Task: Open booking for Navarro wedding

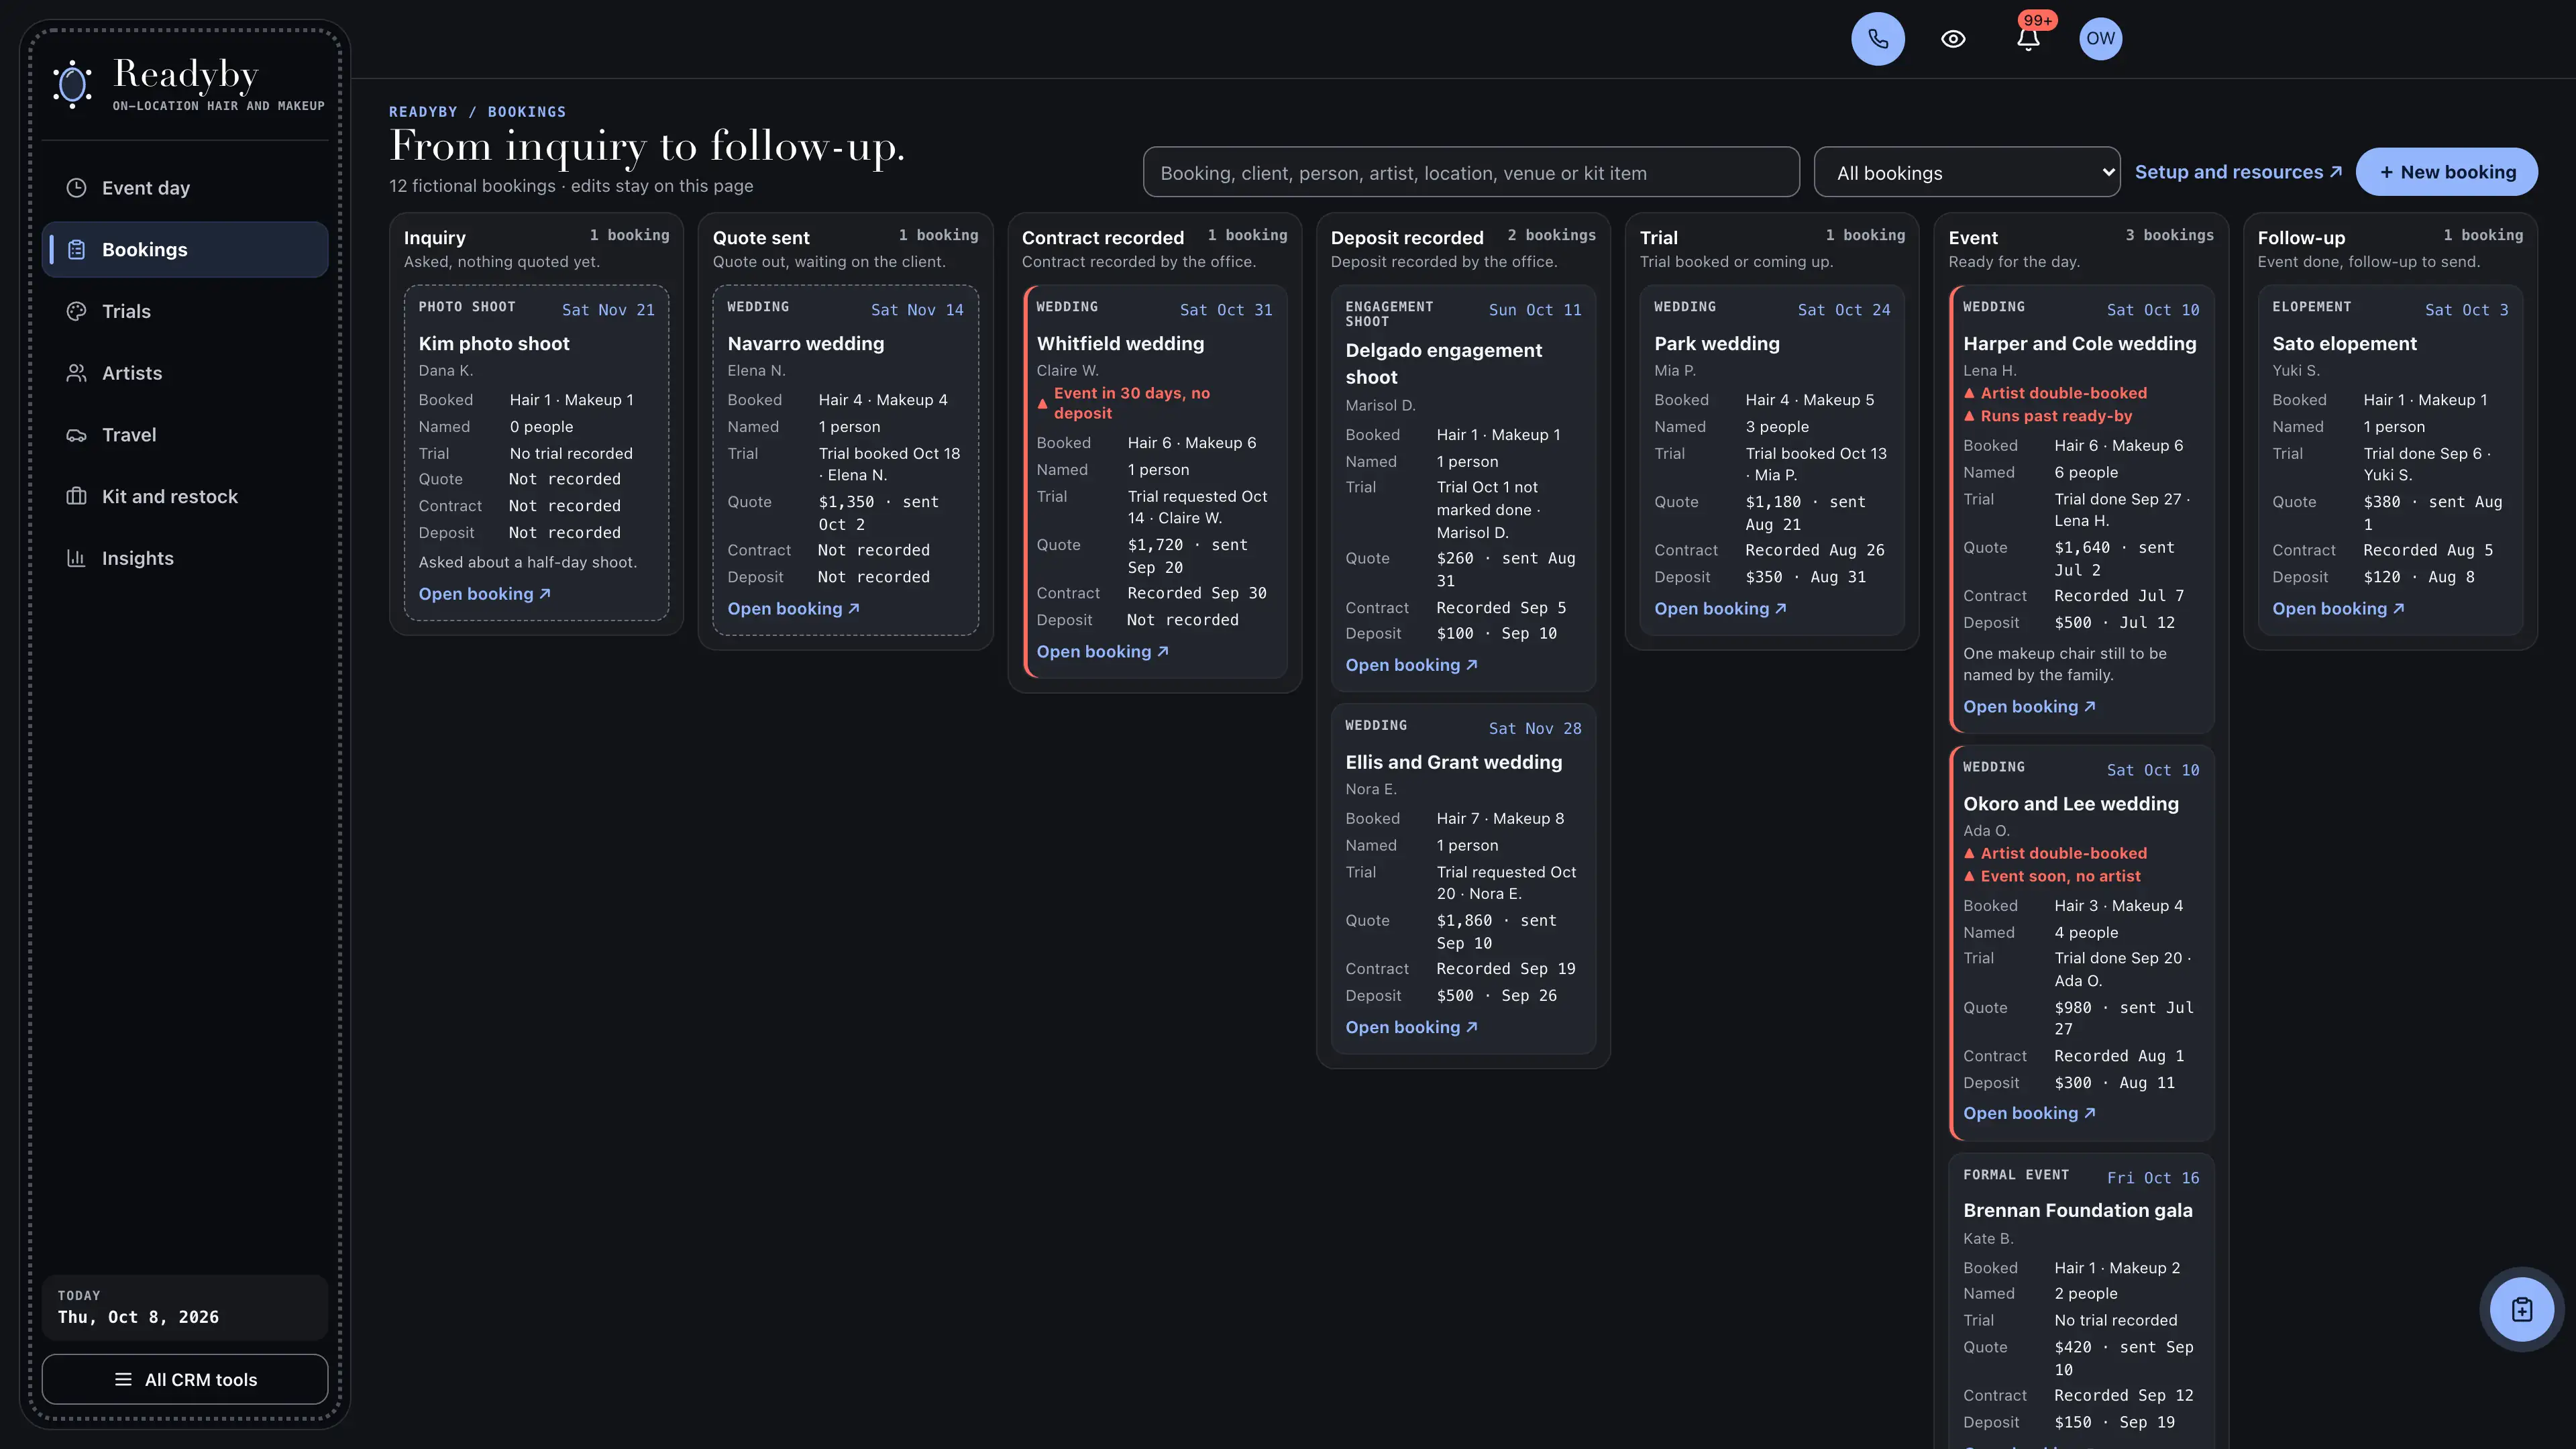Action: (x=794, y=609)
